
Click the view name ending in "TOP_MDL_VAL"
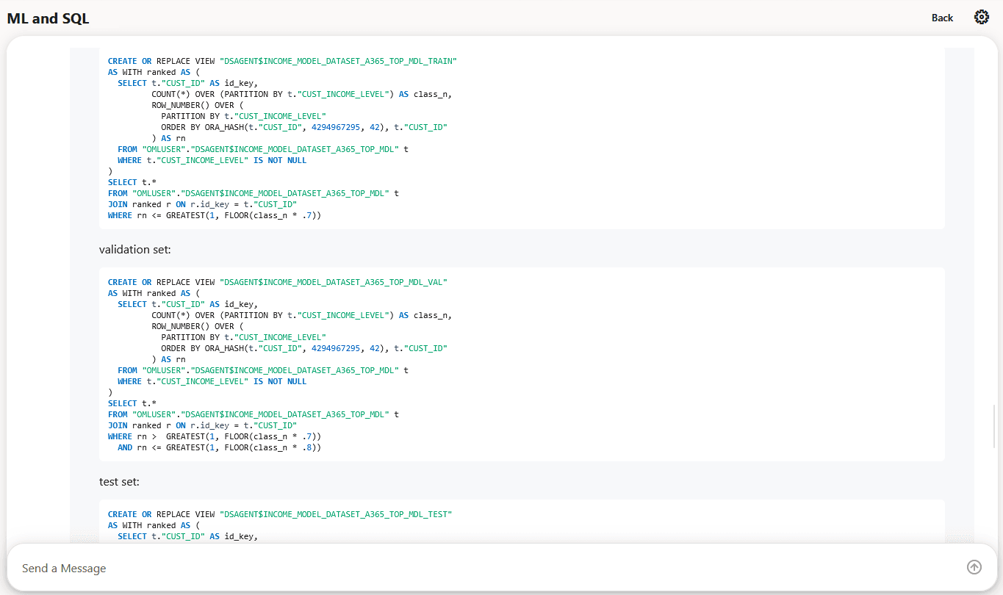tap(333, 282)
